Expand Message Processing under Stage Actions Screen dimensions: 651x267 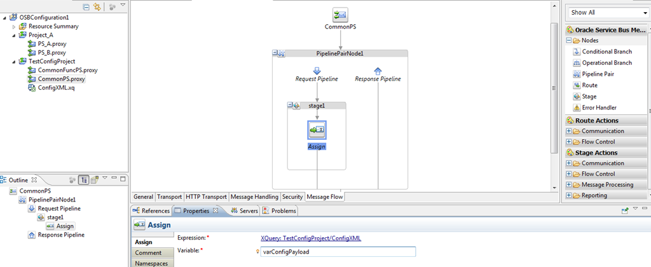pyautogui.click(x=569, y=185)
